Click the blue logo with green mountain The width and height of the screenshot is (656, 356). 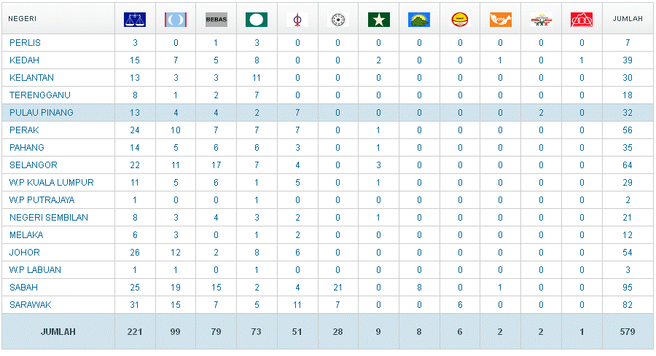419,20
